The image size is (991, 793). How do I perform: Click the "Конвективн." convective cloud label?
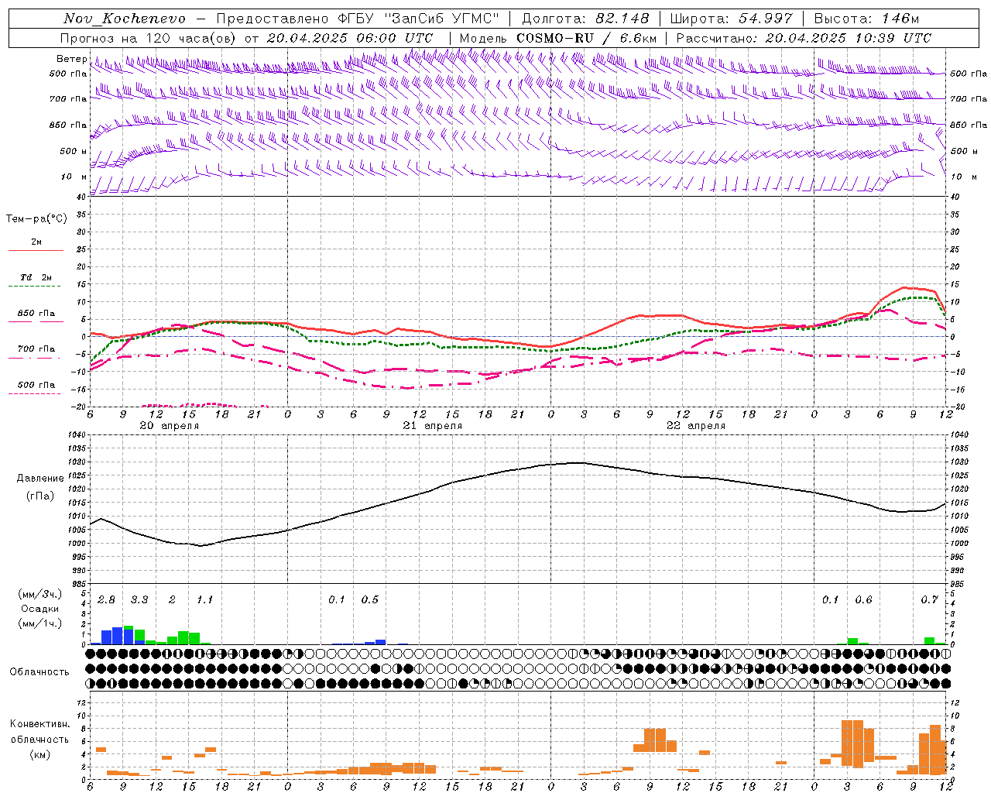(40, 724)
